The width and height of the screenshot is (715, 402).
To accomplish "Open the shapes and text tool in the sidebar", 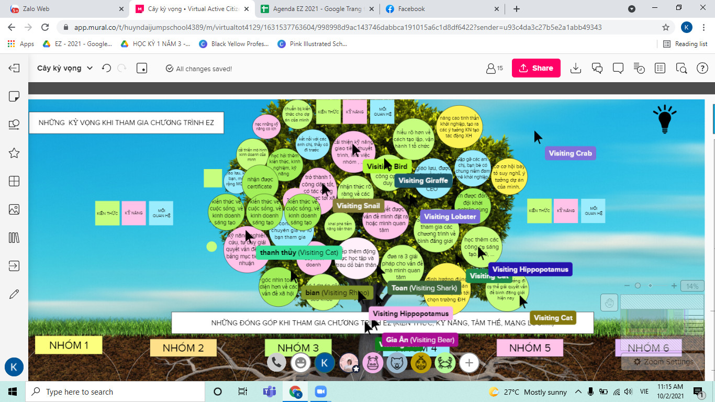I will click(14, 125).
